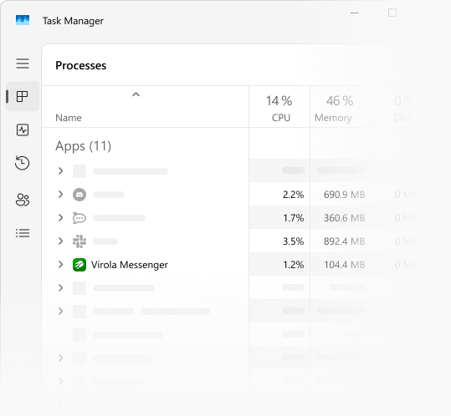Open the Users tab in sidebar
The height and width of the screenshot is (416, 451).
coord(23,200)
